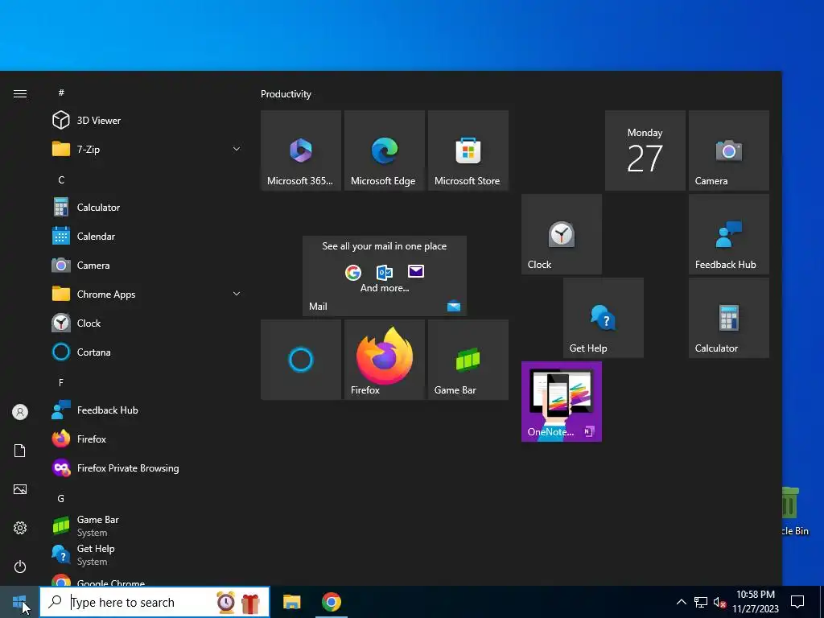Open Game Bar in the app list

(x=147, y=526)
